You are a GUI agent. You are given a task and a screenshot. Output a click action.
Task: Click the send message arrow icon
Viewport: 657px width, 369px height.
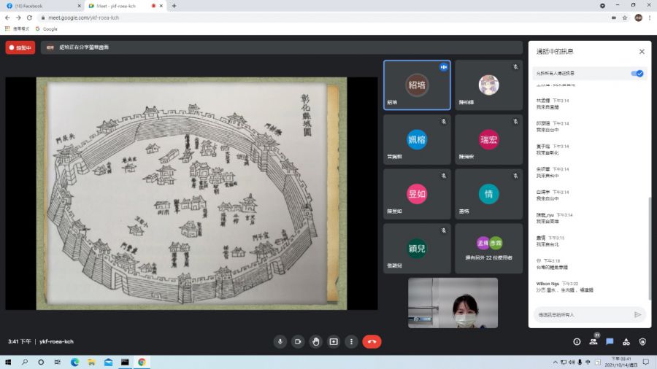point(637,314)
